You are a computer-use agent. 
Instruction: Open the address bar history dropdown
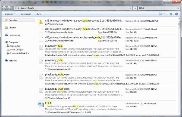pyautogui.click(x=131, y=8)
